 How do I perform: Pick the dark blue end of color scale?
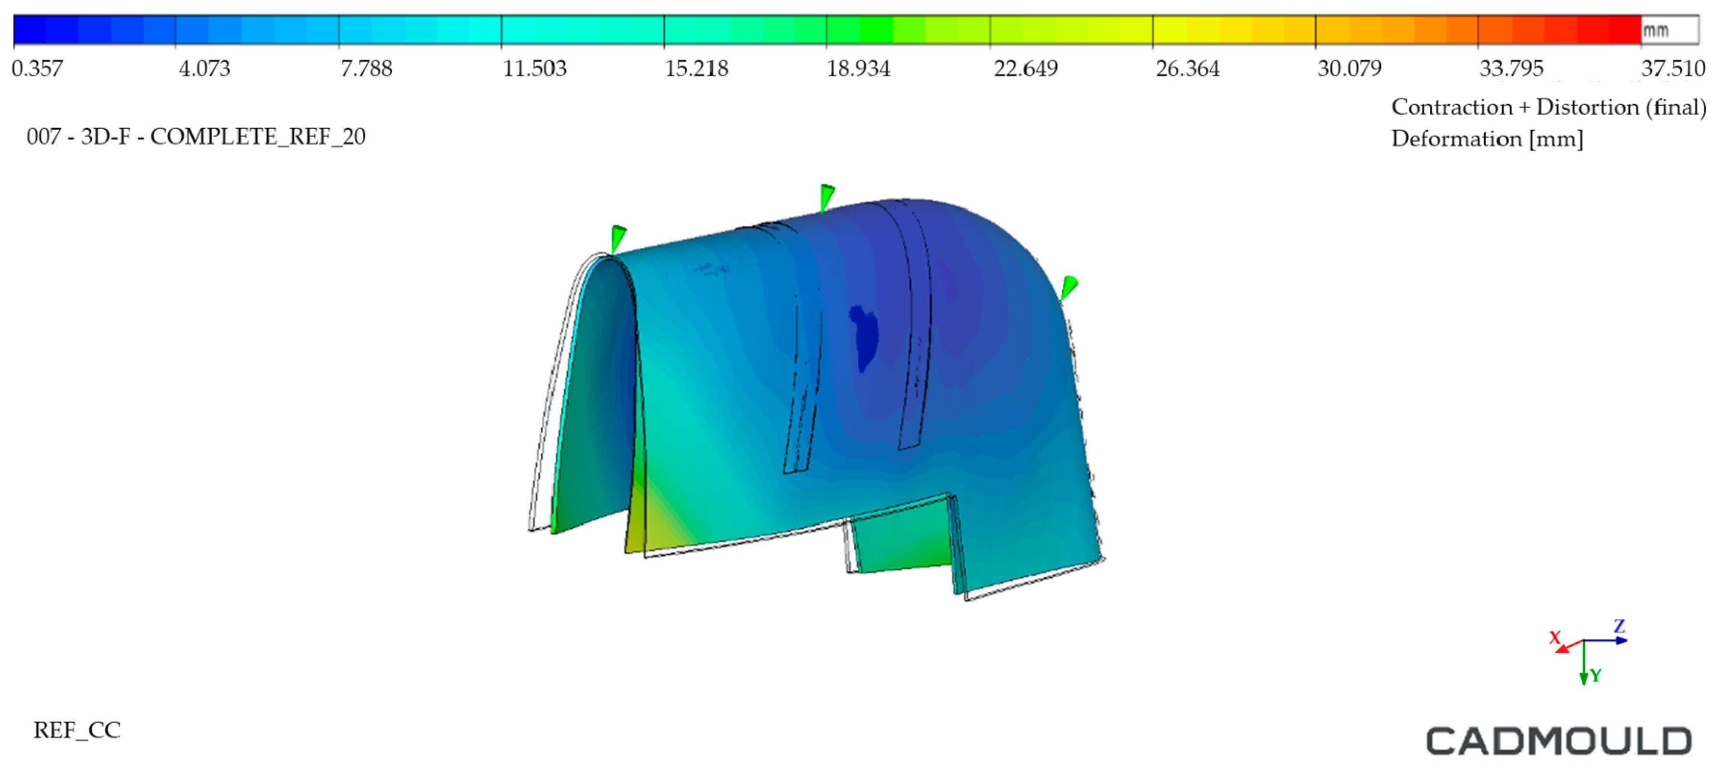pyautogui.click(x=30, y=31)
